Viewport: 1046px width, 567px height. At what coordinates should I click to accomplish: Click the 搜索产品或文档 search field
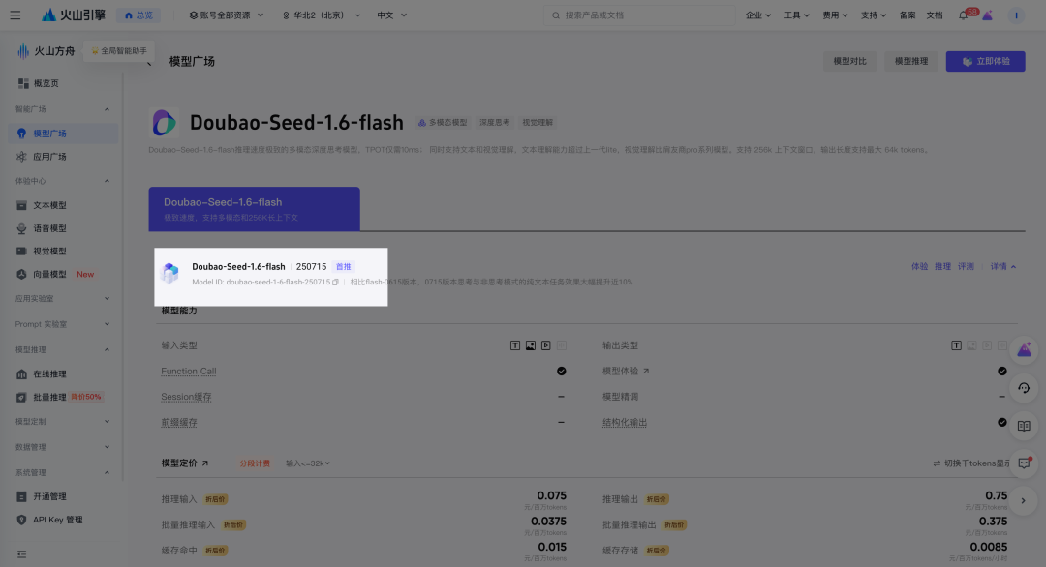(639, 15)
